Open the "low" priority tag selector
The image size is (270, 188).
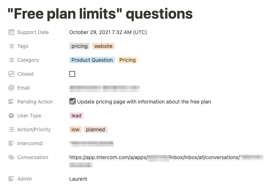coord(75,129)
